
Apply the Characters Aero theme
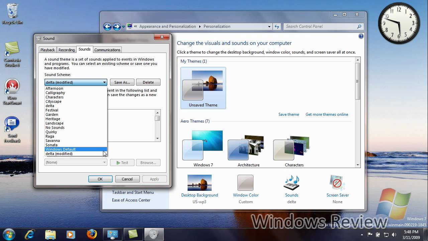294,148
